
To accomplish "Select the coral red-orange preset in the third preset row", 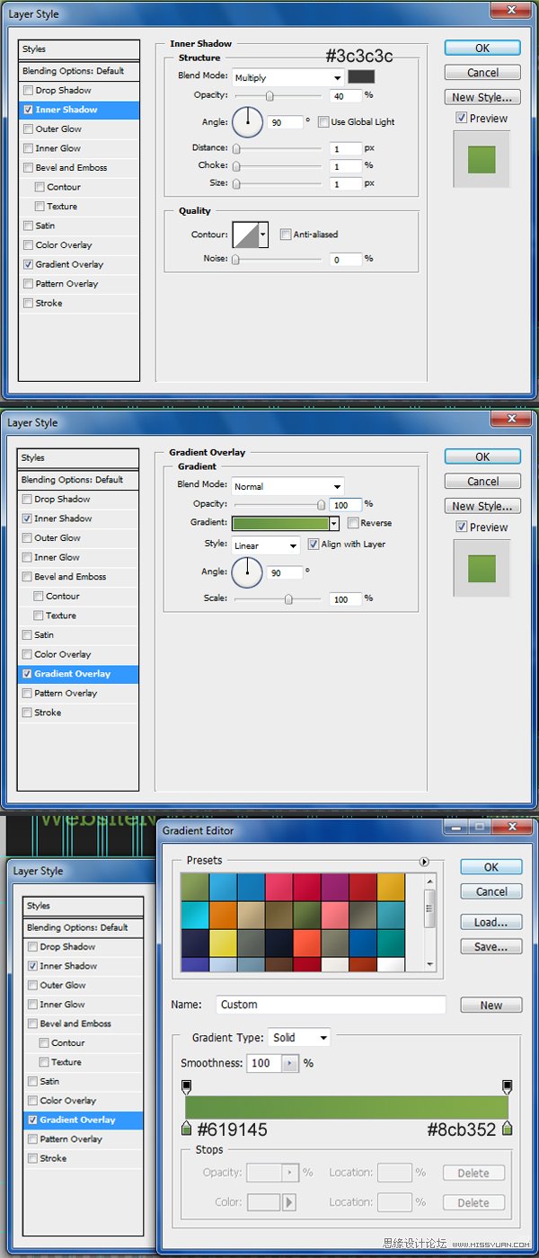I will coord(306,943).
